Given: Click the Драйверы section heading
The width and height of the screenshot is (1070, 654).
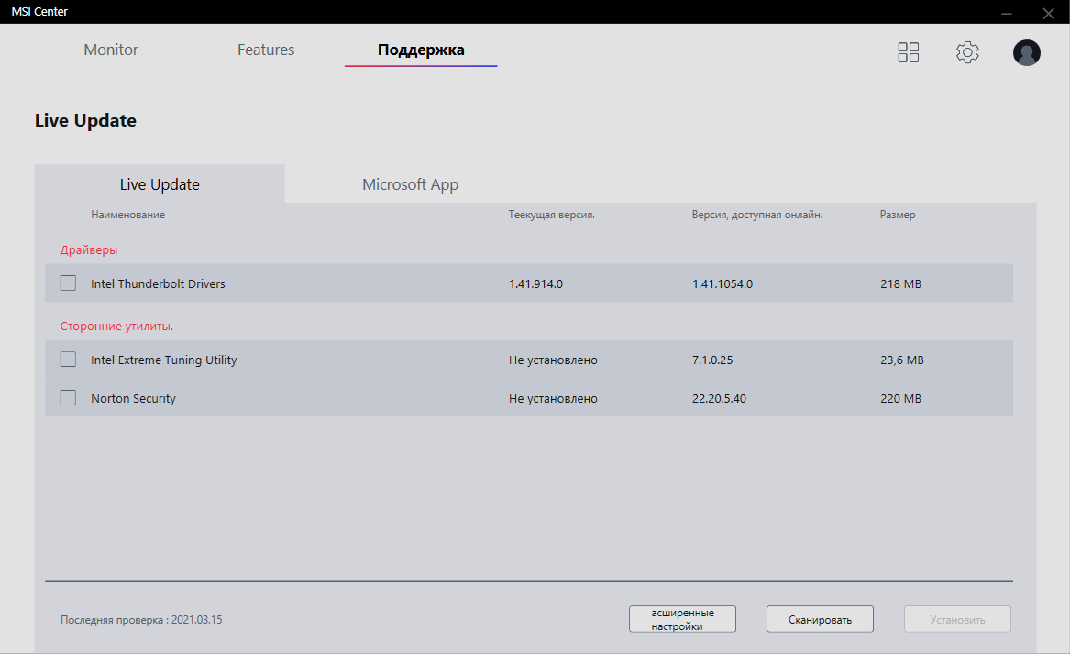Looking at the screenshot, I should pyautogui.click(x=89, y=249).
